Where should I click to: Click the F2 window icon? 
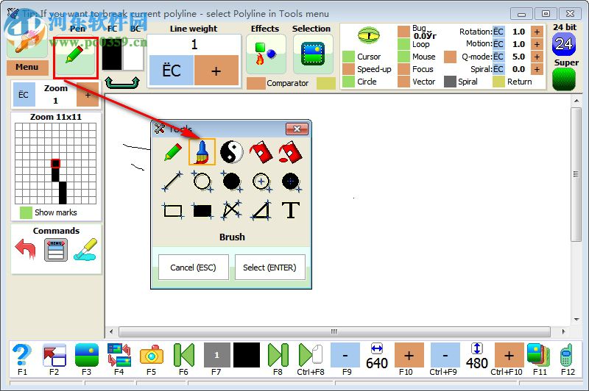click(54, 355)
